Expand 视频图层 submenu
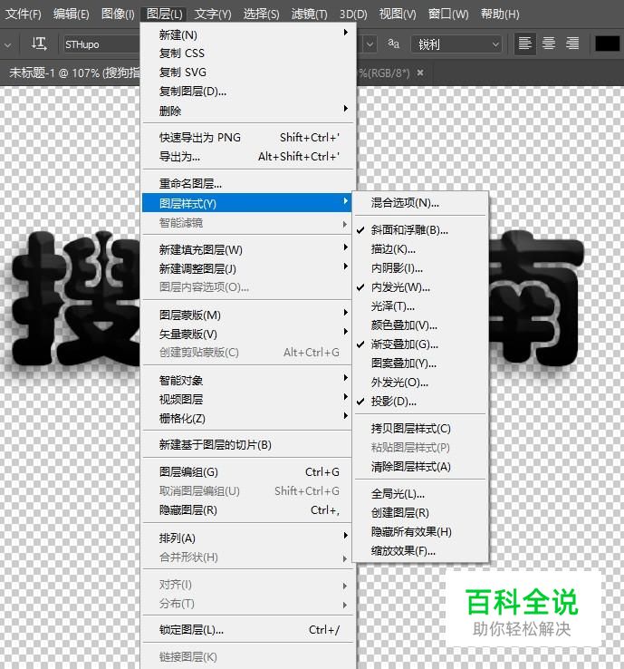Screen dimensions: 624x669 [247, 400]
